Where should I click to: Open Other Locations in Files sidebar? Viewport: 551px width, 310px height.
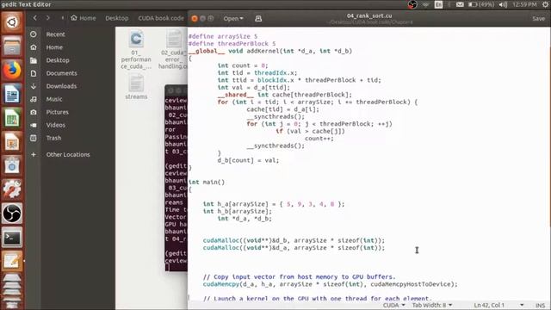pyautogui.click(x=67, y=155)
